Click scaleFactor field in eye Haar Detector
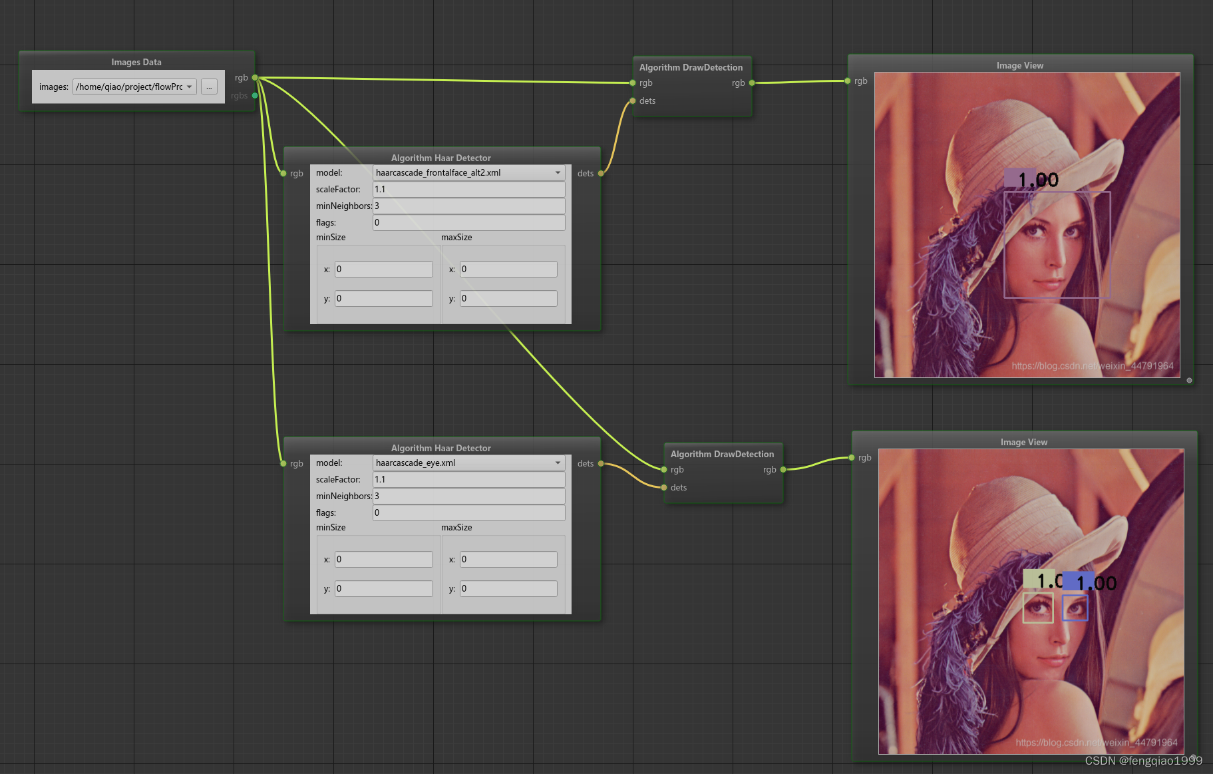The image size is (1213, 774). [468, 479]
